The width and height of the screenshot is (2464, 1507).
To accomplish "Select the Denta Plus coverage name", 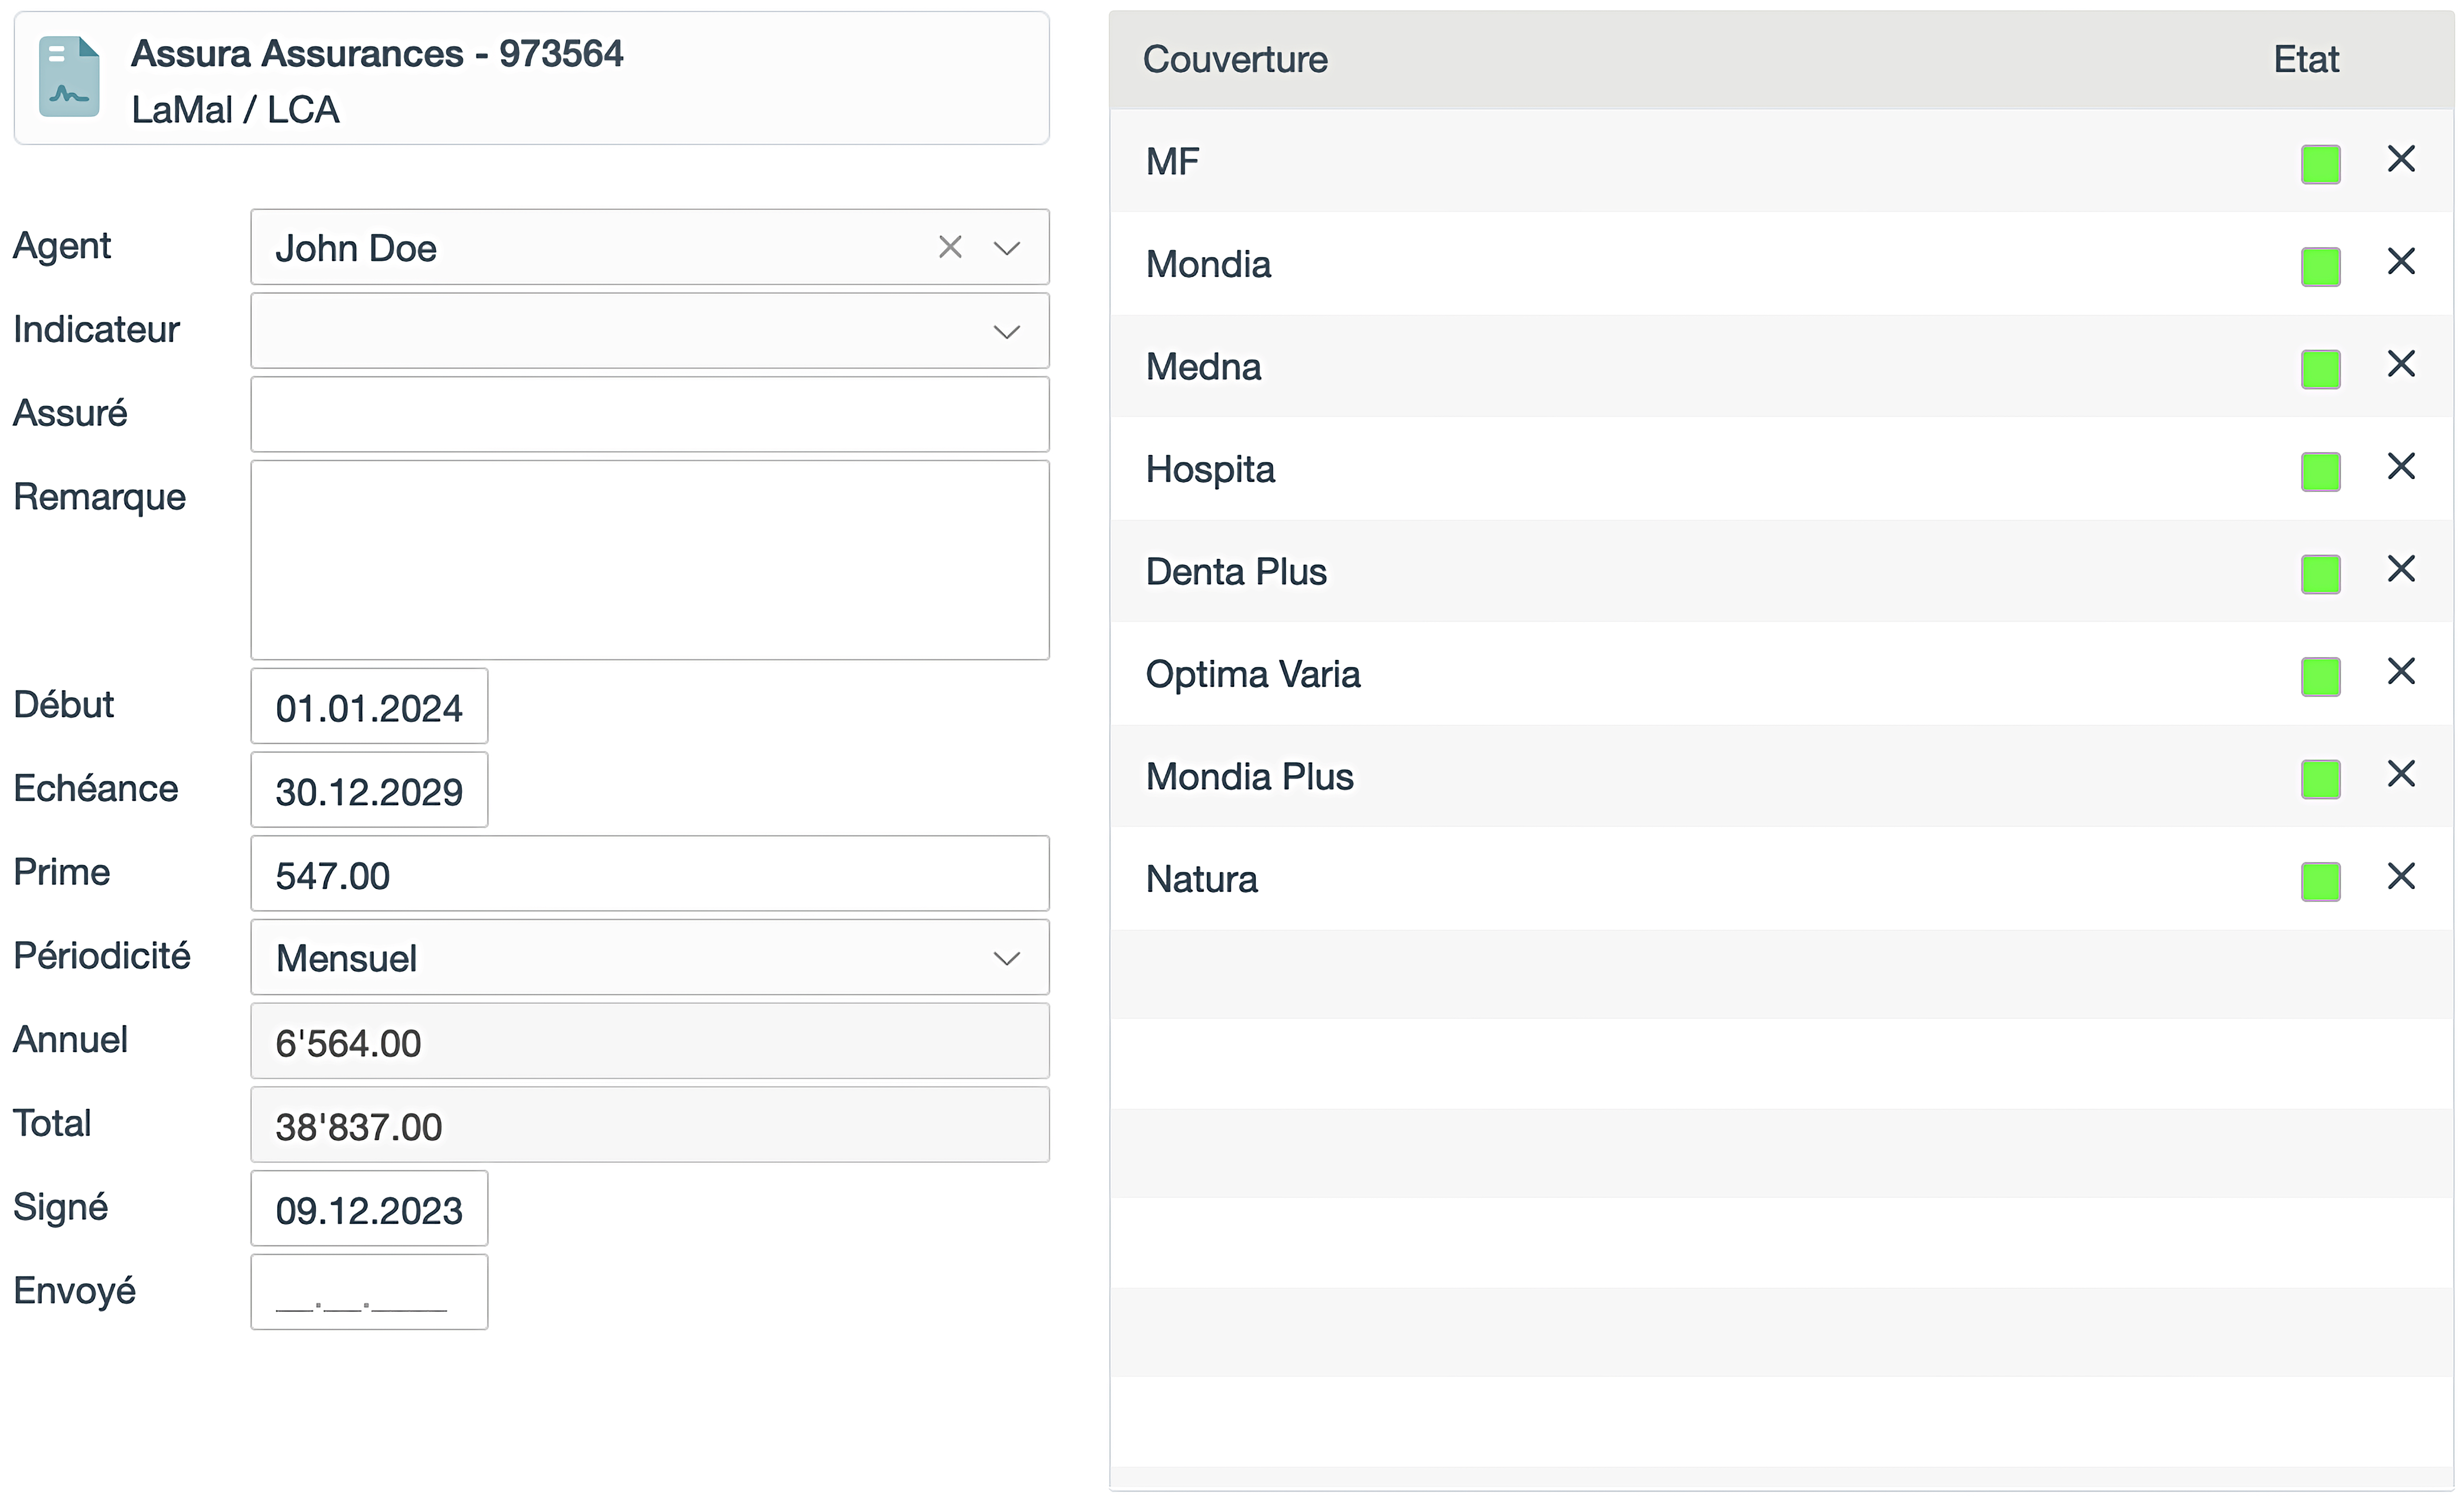I will pos(1236,572).
